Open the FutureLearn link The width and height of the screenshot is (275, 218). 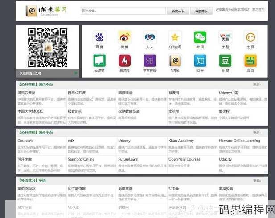(x=128, y=159)
